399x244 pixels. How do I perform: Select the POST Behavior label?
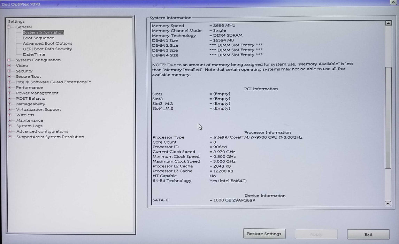coord(32,98)
